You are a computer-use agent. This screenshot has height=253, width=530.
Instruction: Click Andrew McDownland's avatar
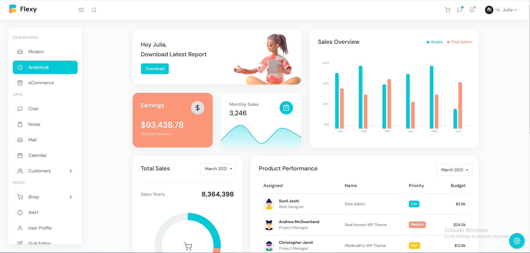269,225
